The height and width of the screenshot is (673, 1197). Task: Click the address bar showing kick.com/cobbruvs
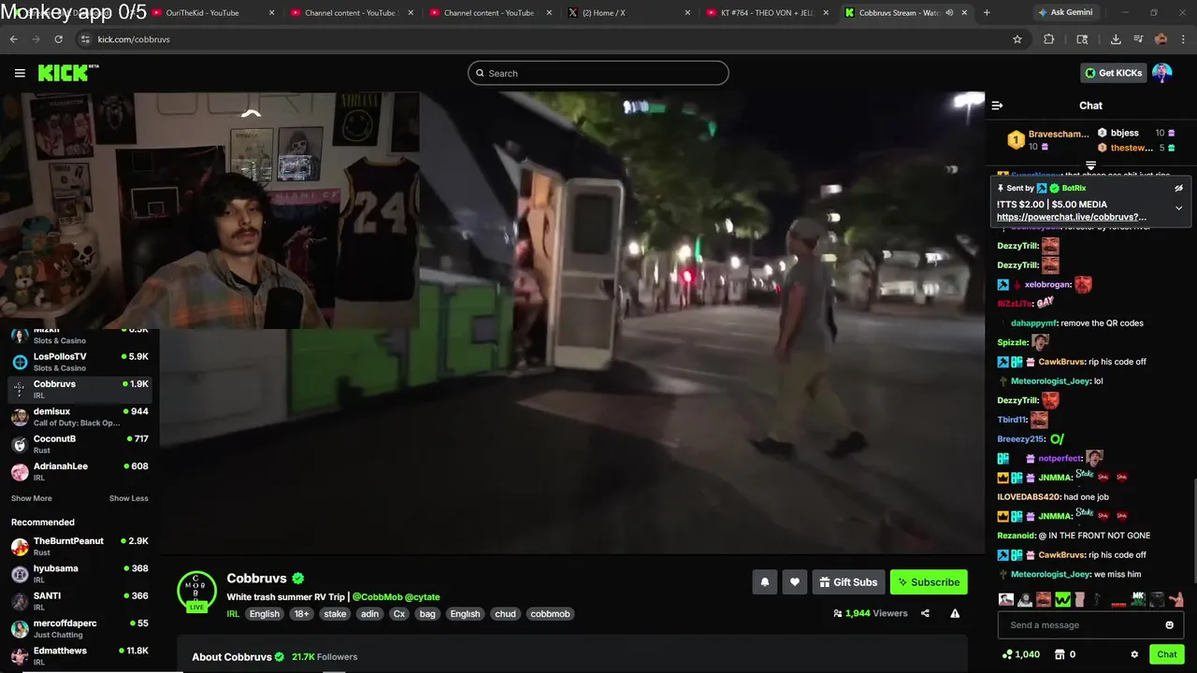(x=542, y=39)
